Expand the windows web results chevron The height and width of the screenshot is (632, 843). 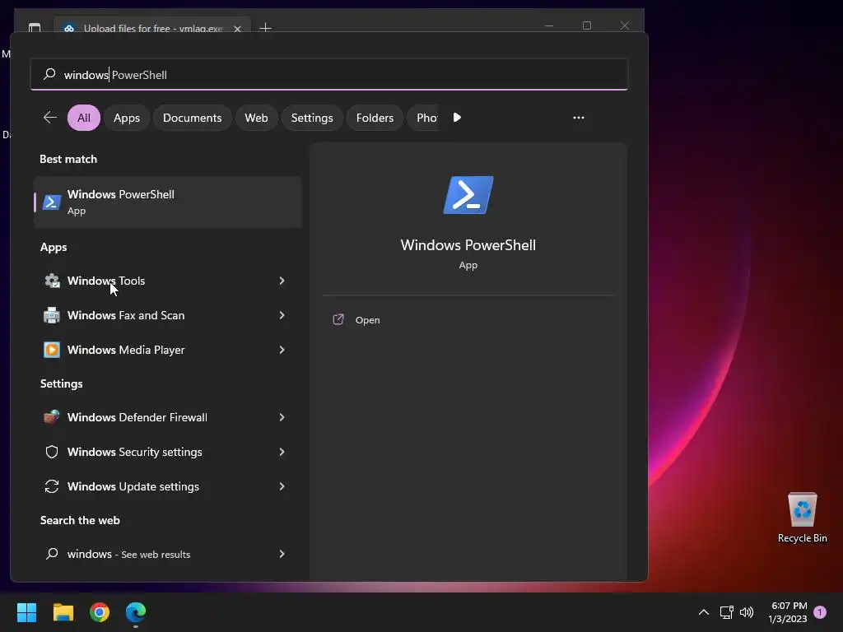click(282, 554)
